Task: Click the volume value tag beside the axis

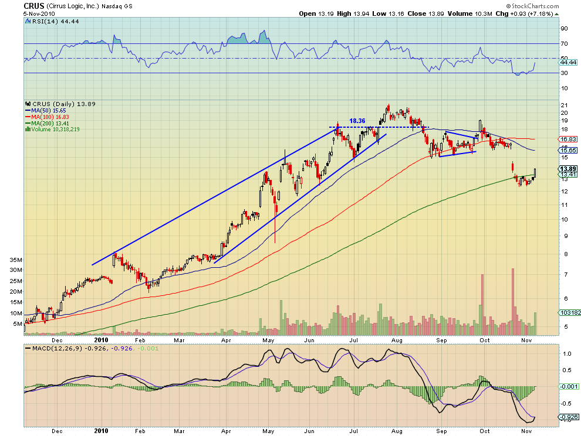Action: [570, 313]
